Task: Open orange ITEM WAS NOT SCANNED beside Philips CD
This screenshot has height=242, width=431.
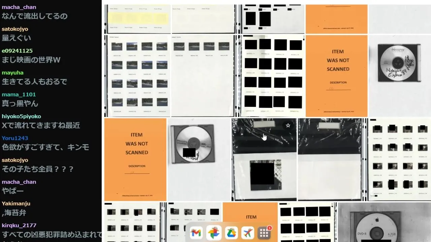Action: pyautogui.click(x=135, y=159)
